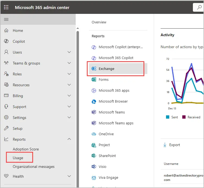The width and height of the screenshot is (204, 188).
Task: Toggle the Received legend maroon swatch
Action: pyautogui.click(x=184, y=117)
